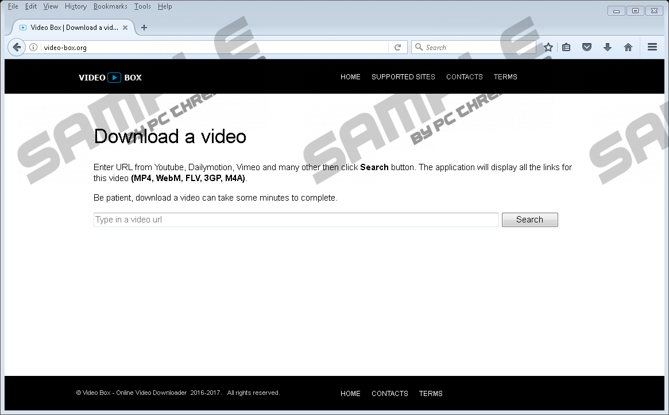Click the CONTACTS link in header
Screen dimensions: 669x415
464,77
